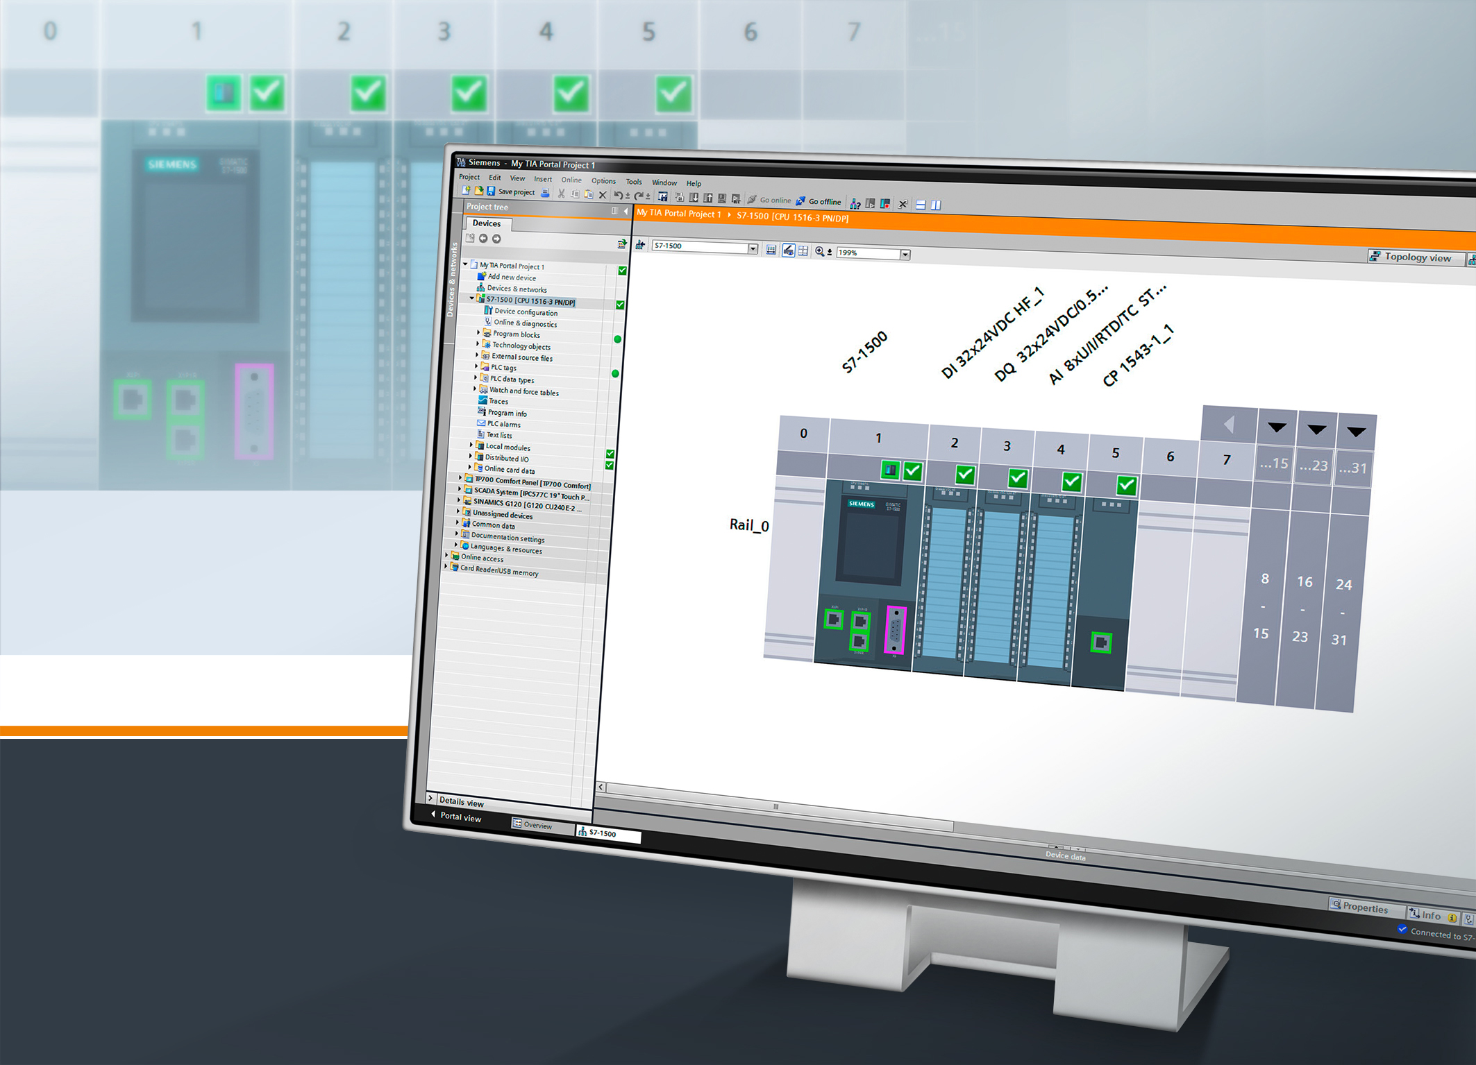Viewport: 1476px width, 1065px height.
Task: Click the split editor horizontally icon
Action: [x=921, y=205]
